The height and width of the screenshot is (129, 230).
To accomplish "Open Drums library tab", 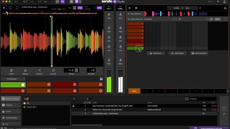I will tap(11, 111).
